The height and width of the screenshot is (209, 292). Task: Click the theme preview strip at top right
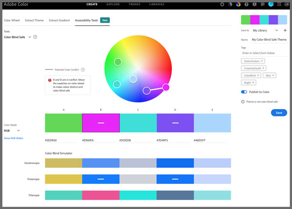click(264, 20)
